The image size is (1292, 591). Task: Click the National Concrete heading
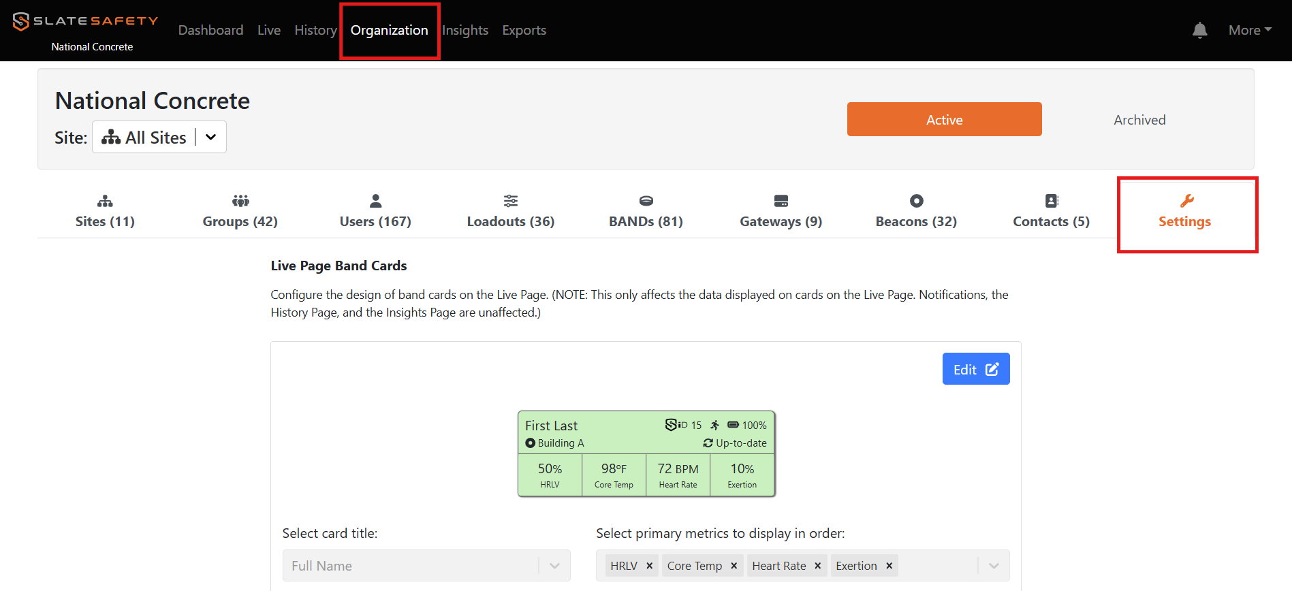point(153,101)
